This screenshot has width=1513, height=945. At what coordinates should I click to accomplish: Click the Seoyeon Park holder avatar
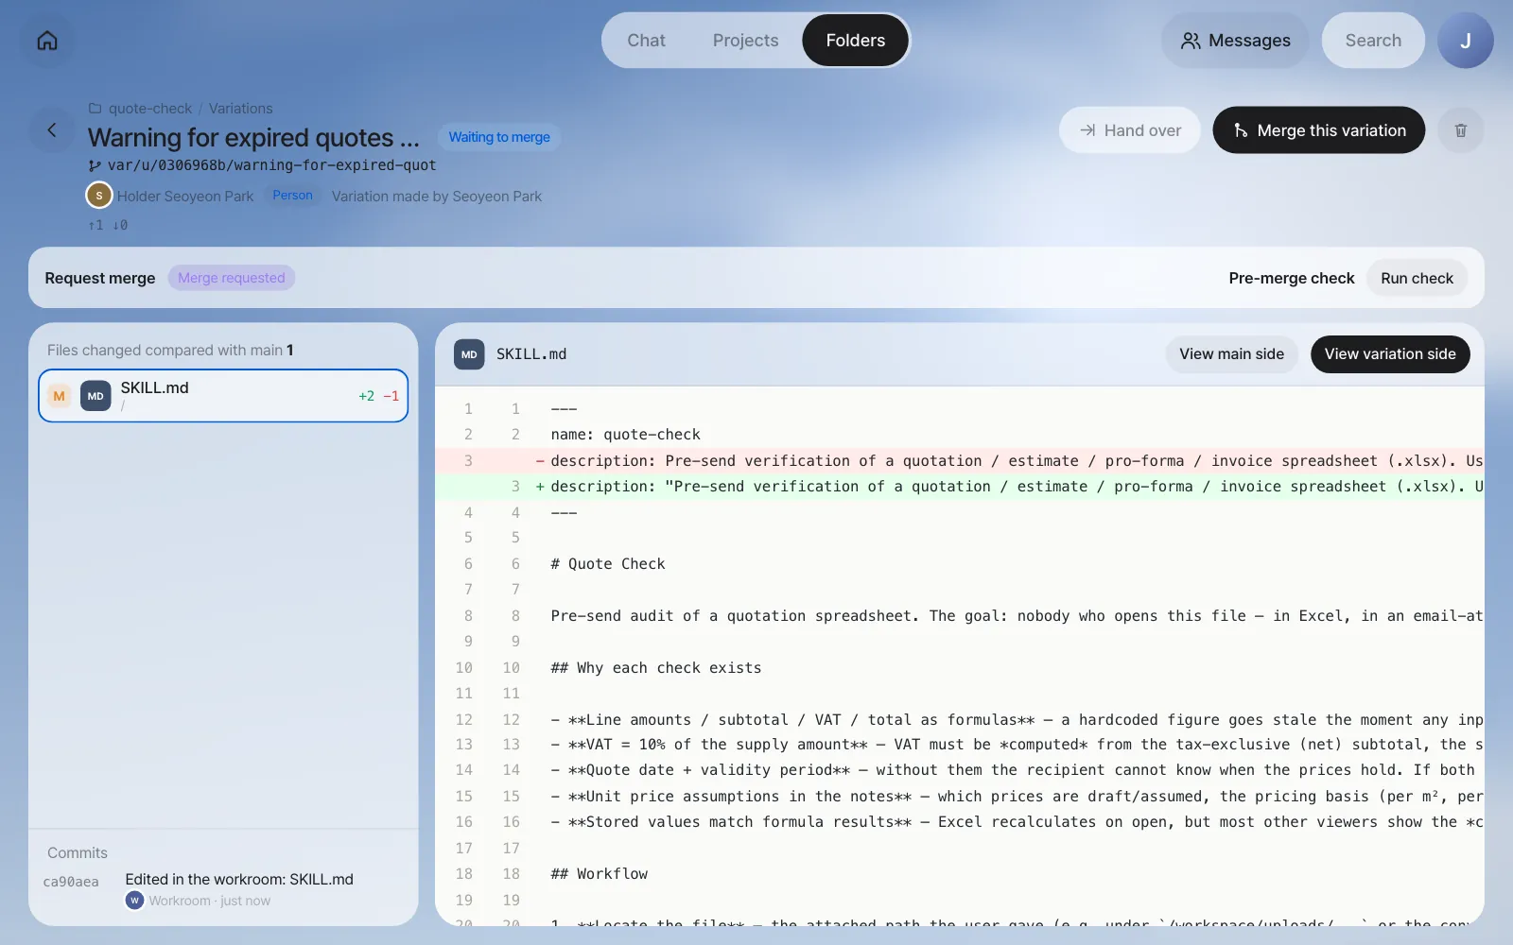click(99, 196)
